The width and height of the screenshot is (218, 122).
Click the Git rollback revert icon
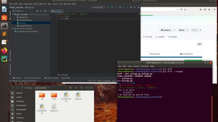[134, 7]
